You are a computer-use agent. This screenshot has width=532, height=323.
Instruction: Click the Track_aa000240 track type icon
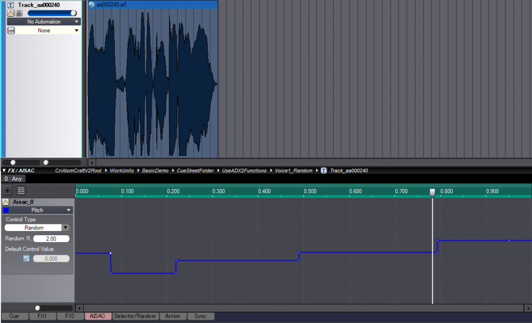[10, 5]
